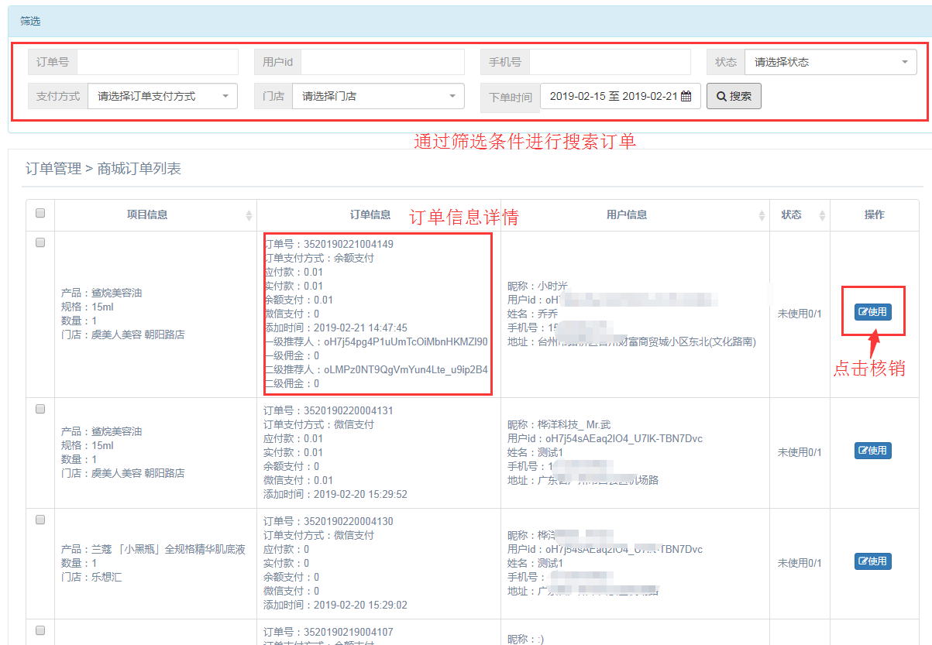The width and height of the screenshot is (932, 645).
Task: Open the 状态 status dropdown
Action: (830, 62)
